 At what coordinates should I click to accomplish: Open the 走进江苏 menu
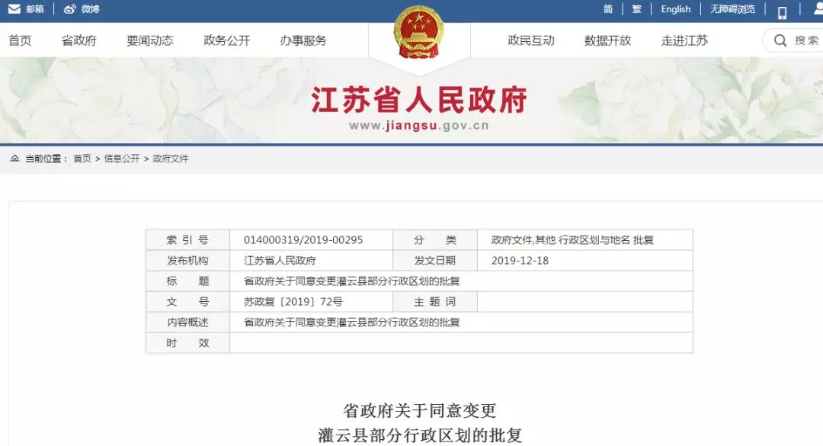[684, 40]
